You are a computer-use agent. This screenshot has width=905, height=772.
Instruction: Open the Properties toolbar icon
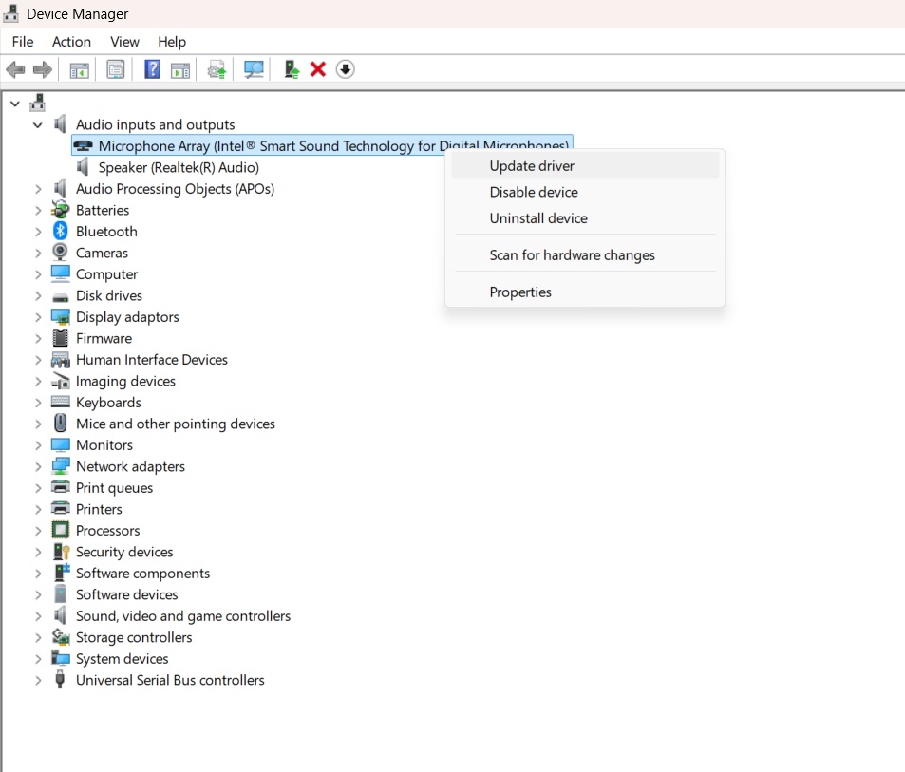point(115,68)
